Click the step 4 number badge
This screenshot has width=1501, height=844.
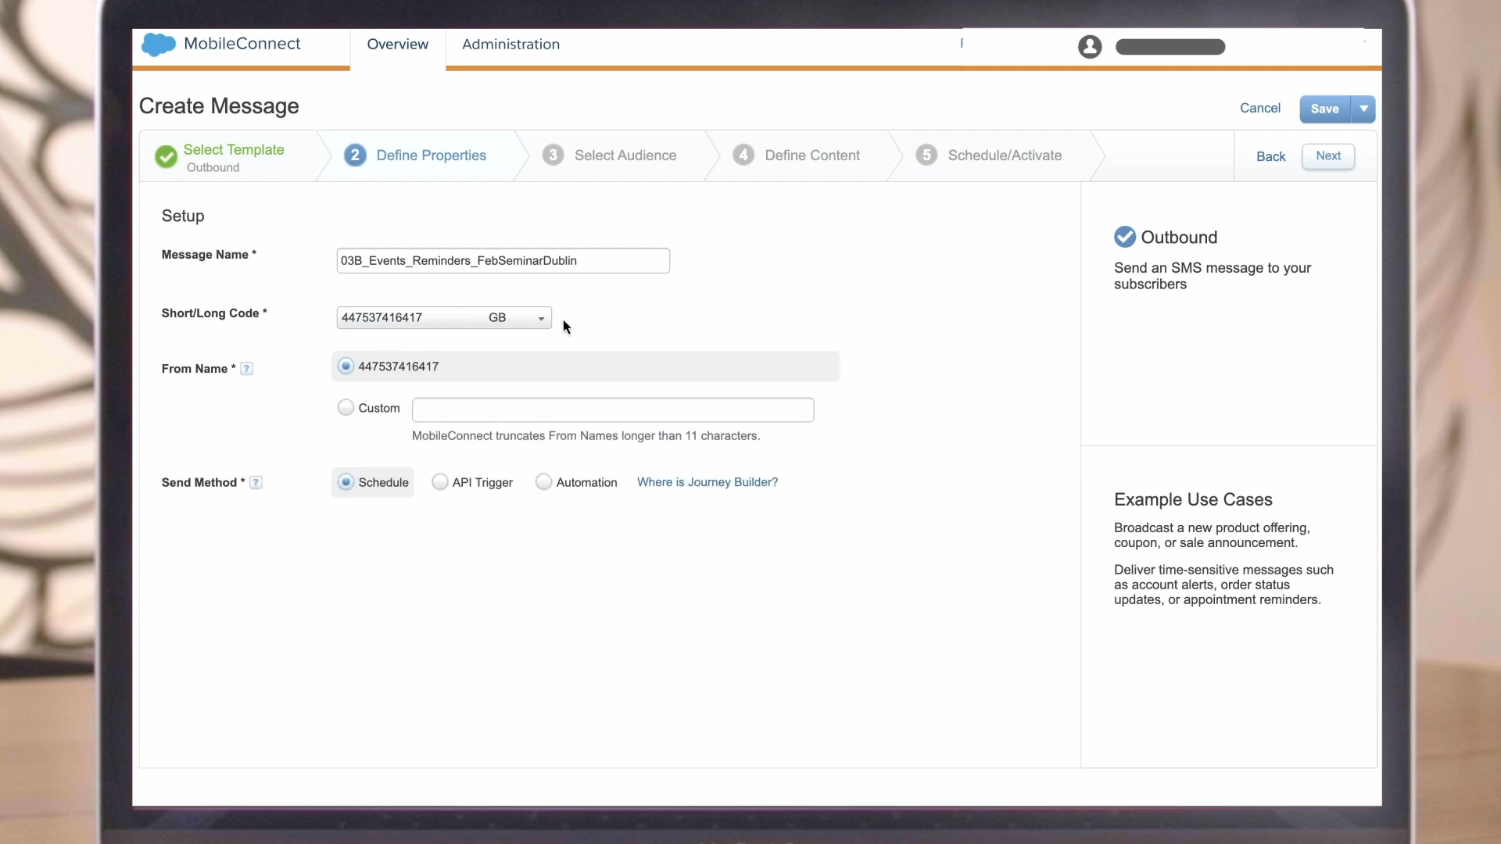(x=743, y=156)
